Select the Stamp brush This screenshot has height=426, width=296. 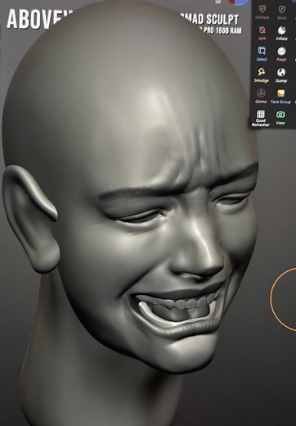(x=281, y=75)
